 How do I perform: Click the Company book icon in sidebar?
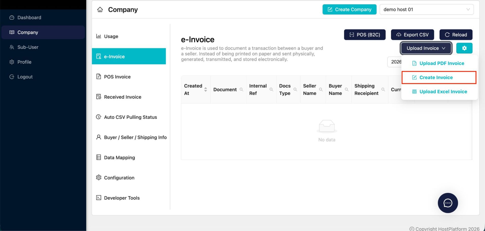click(x=12, y=32)
